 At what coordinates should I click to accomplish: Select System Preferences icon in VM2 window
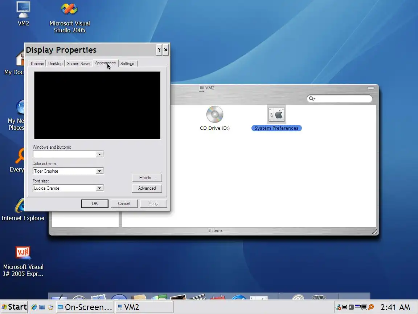(x=276, y=118)
